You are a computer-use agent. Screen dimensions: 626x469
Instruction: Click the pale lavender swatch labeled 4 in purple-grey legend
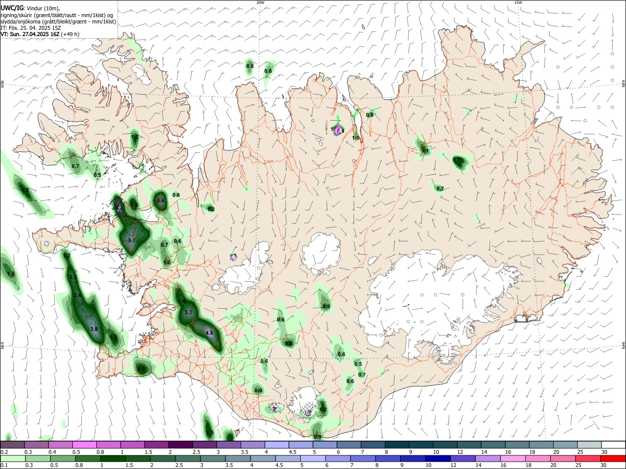[x=276, y=445]
